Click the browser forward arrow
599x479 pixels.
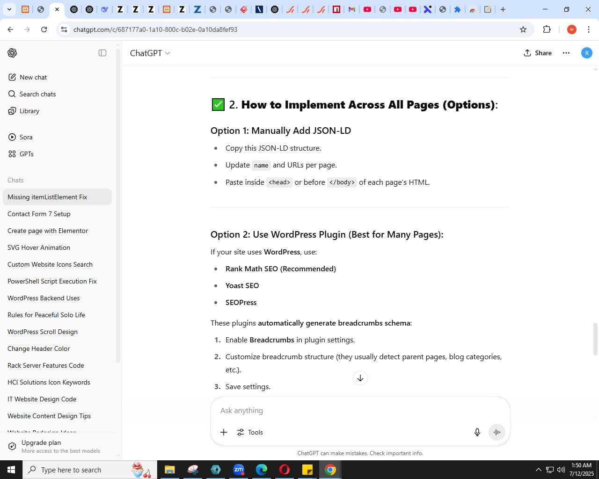tap(27, 29)
